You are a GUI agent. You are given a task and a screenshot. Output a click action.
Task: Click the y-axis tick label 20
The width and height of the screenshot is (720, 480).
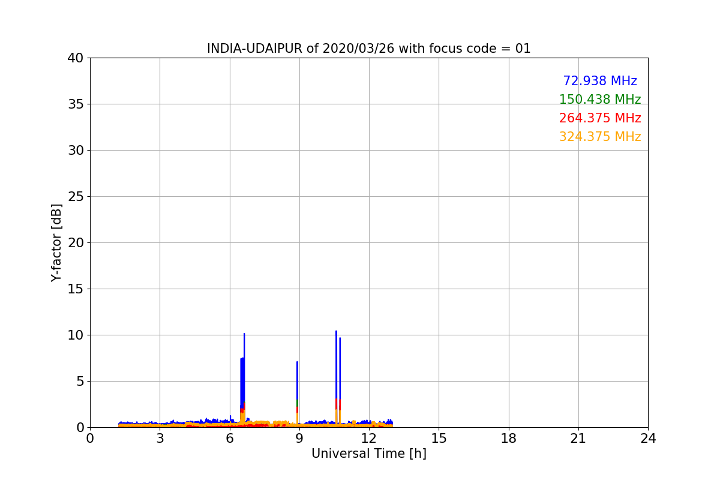click(x=76, y=243)
